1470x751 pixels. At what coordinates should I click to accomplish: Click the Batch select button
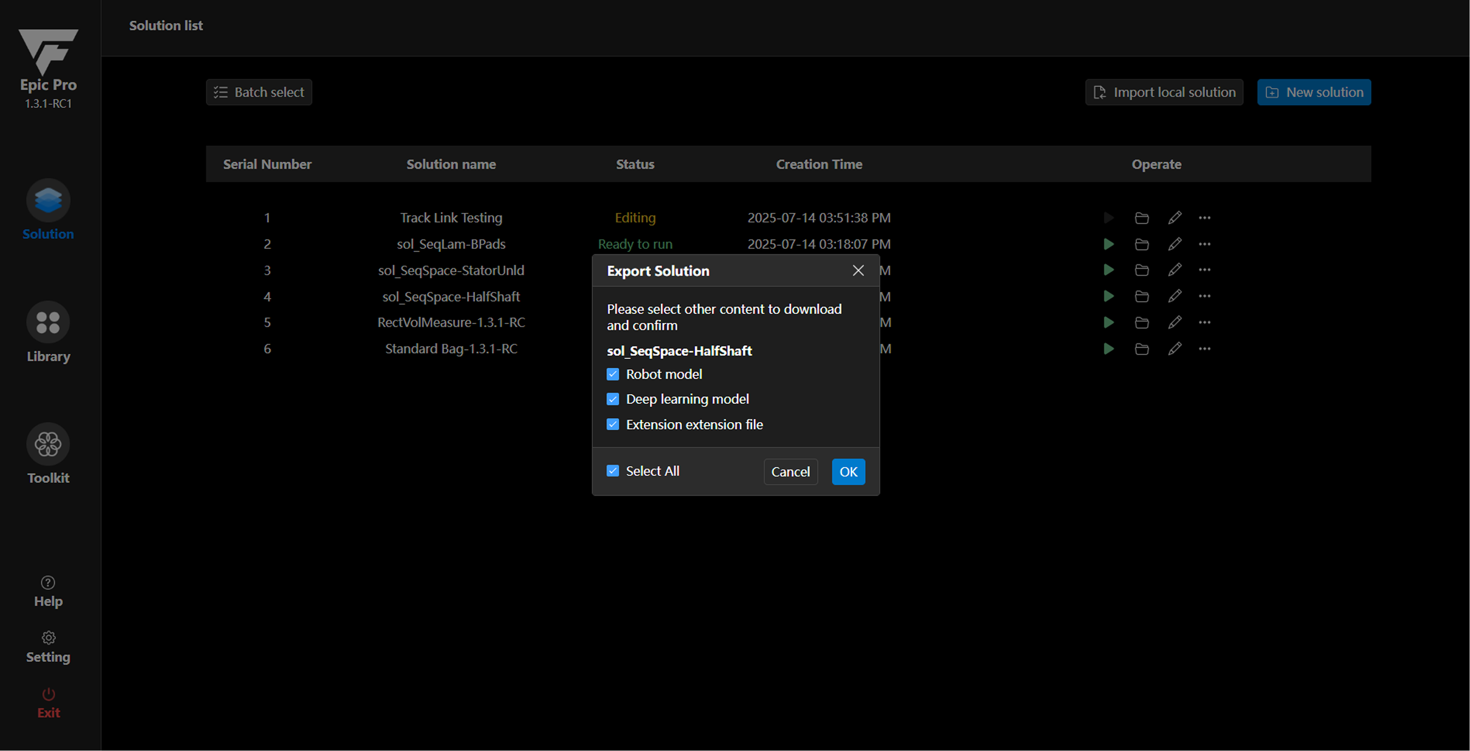[259, 92]
